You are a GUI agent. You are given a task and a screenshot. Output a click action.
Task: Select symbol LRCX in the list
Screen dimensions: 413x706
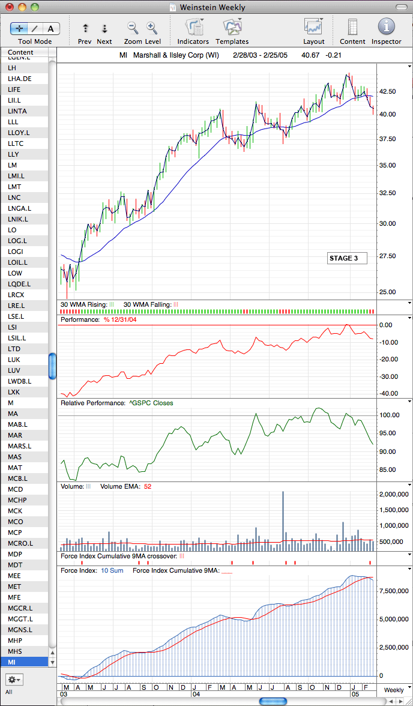(x=25, y=294)
